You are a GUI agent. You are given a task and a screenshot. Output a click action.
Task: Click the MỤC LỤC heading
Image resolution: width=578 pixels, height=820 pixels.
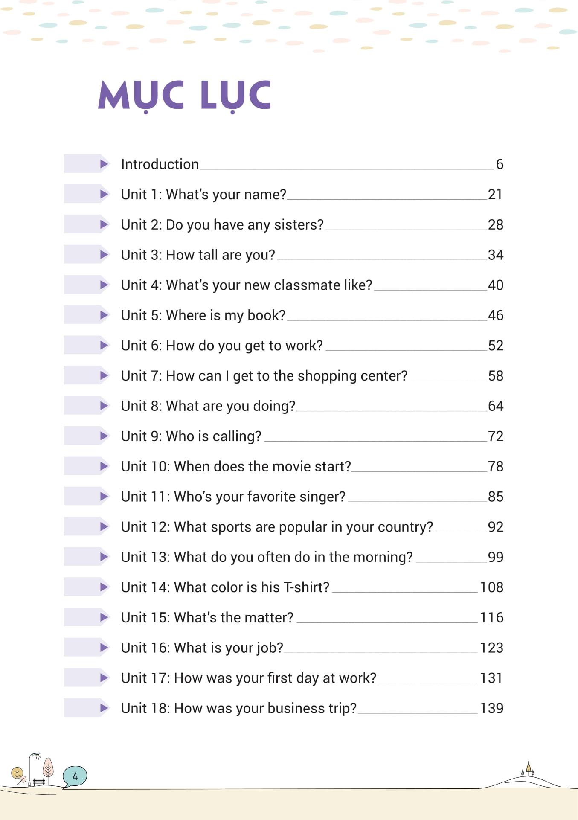(x=185, y=96)
